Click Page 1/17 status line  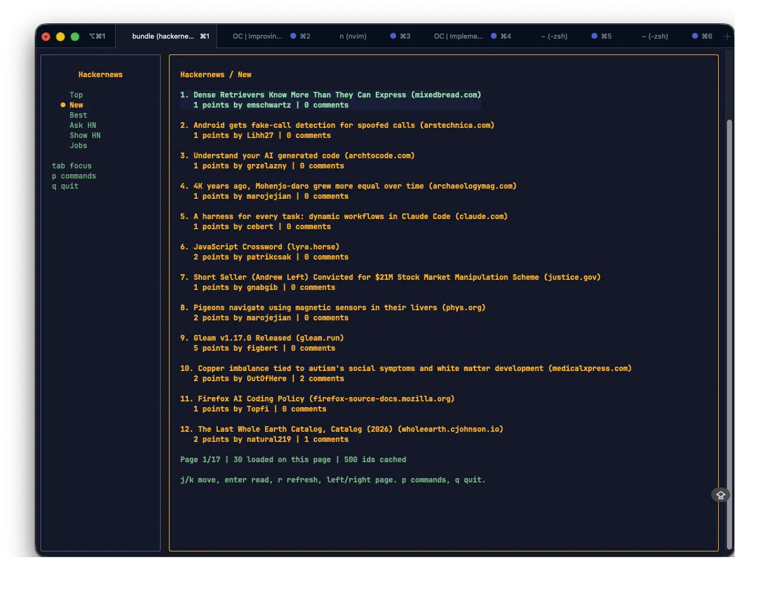pyautogui.click(x=293, y=460)
